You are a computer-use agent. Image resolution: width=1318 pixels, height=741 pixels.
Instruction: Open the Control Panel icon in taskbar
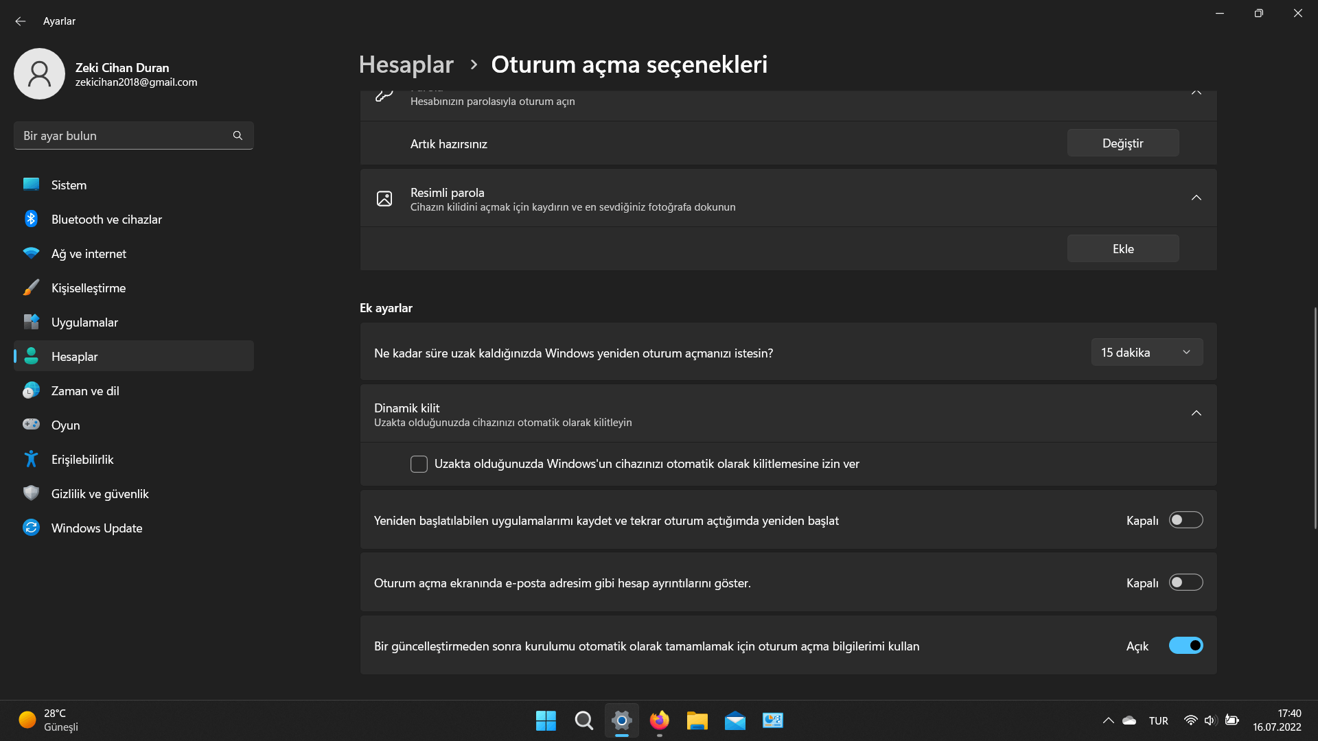[773, 720]
